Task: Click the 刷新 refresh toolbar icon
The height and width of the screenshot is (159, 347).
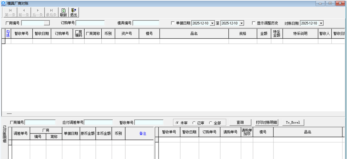Action: [x=63, y=12]
